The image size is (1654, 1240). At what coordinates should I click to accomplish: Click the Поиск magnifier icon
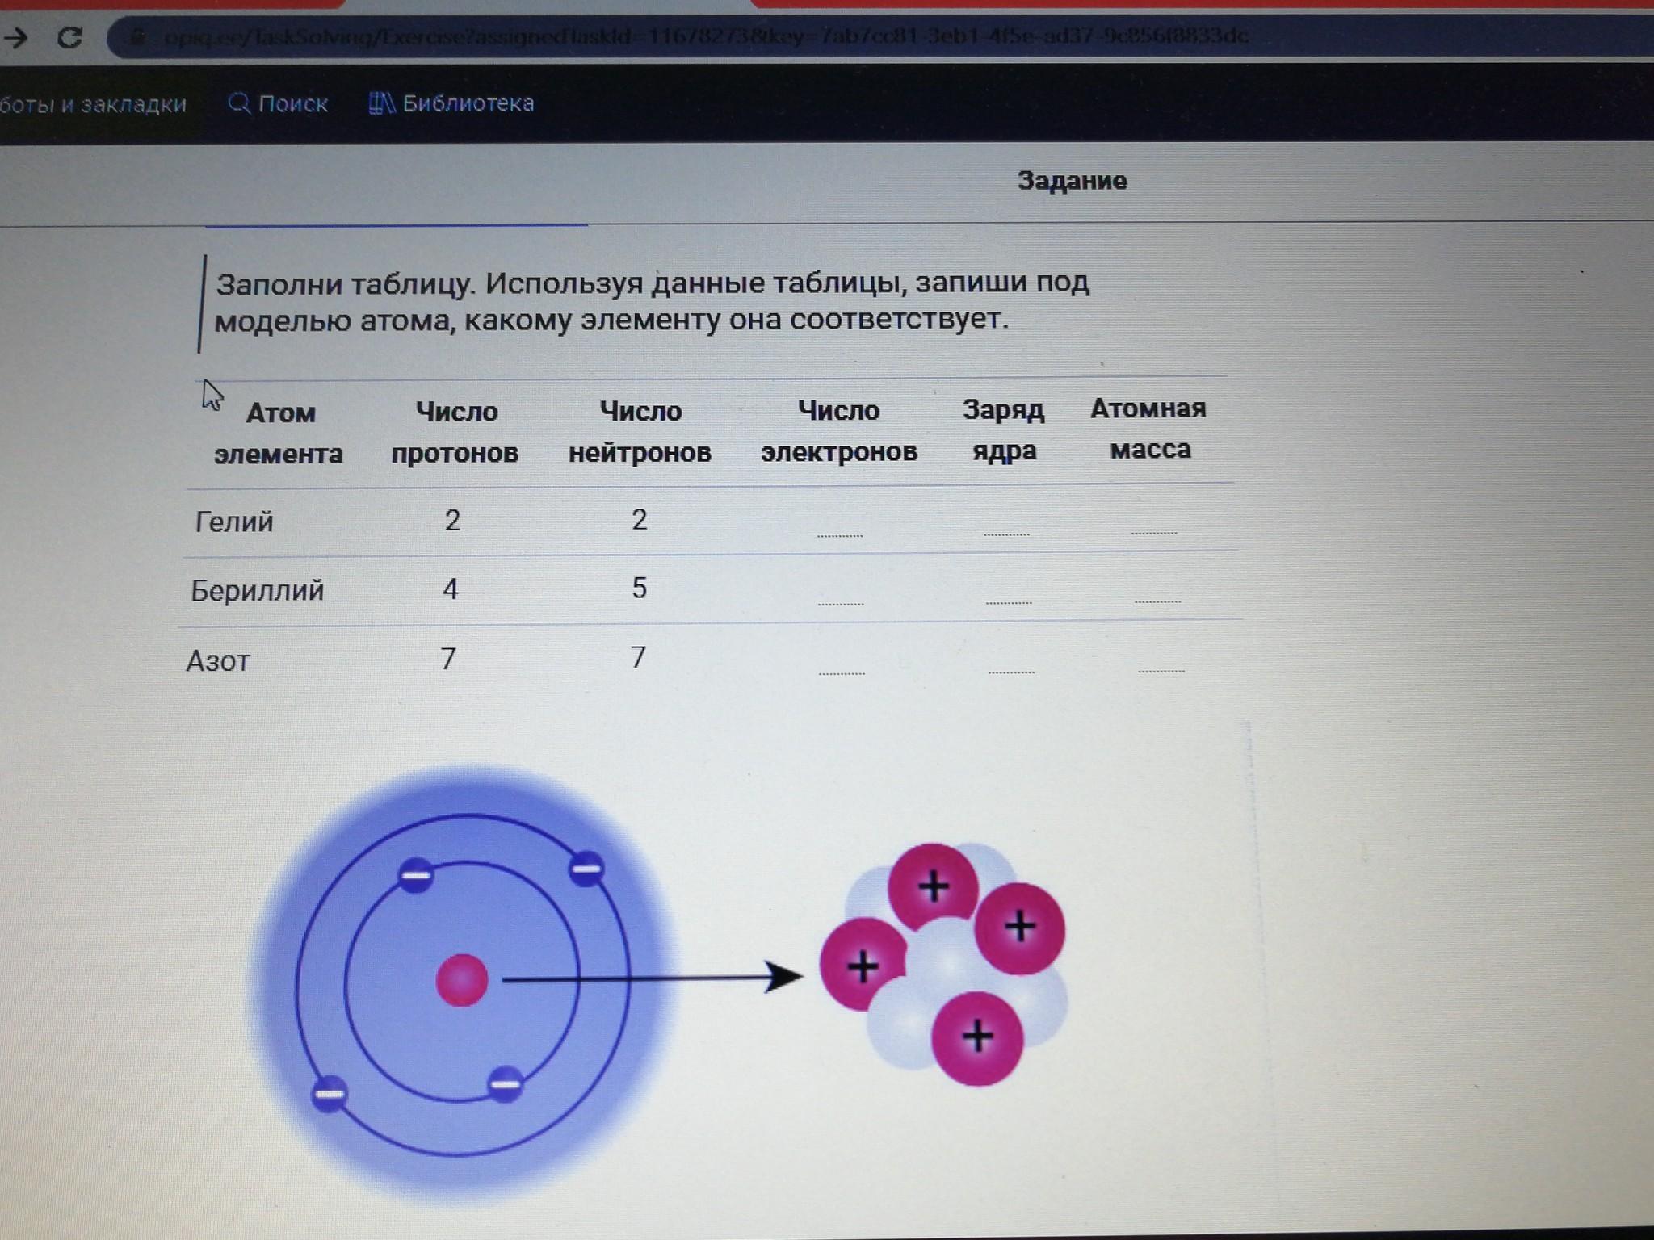tap(239, 103)
